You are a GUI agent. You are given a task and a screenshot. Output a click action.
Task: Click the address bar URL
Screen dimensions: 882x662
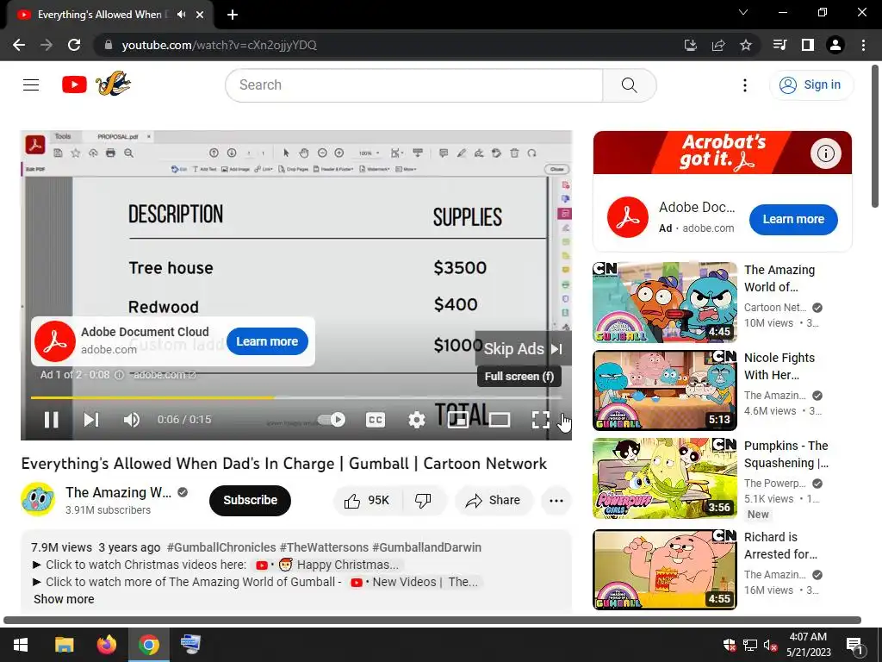pos(219,45)
